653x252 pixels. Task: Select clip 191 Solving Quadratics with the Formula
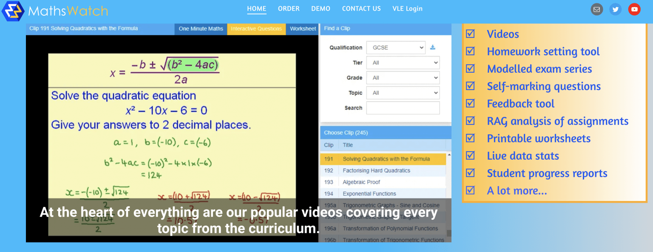click(383, 159)
